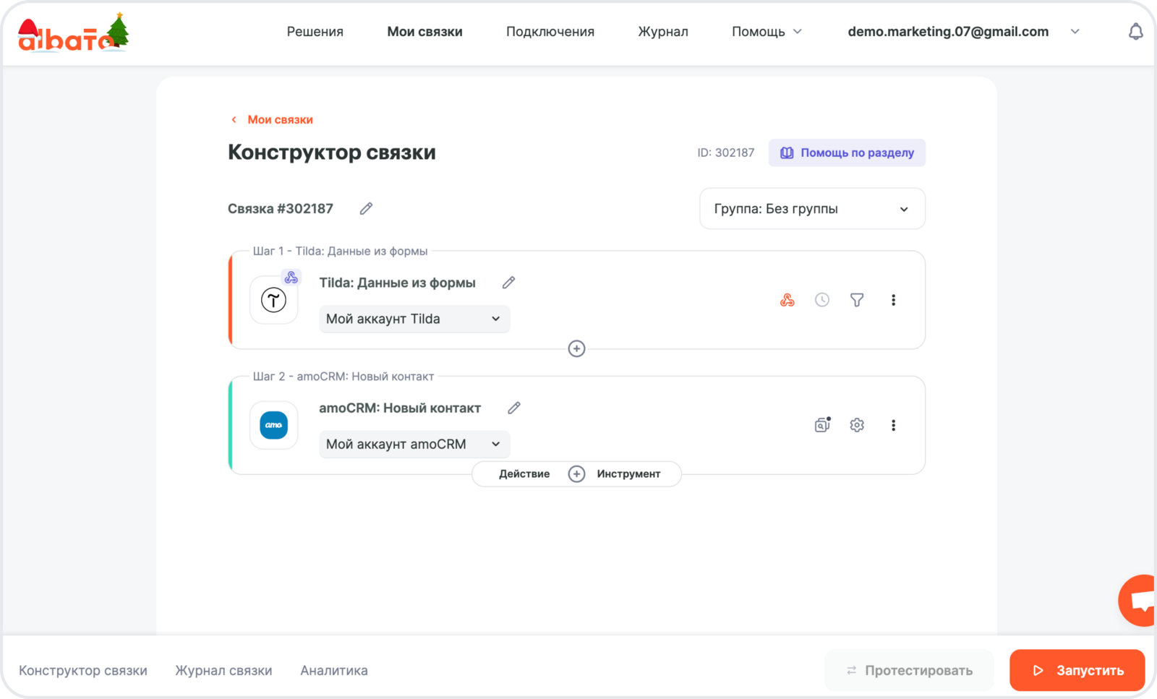The height and width of the screenshot is (699, 1157).
Task: Rename the amoCRM step with pencil icon
Action: tap(513, 408)
